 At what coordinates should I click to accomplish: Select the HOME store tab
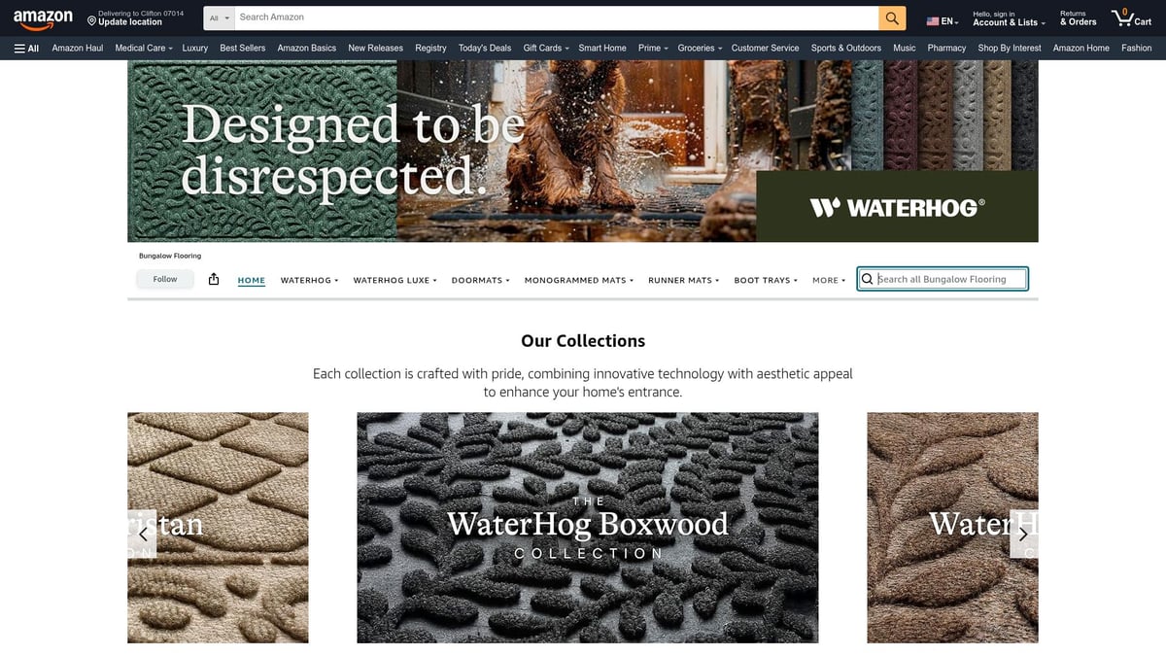click(x=252, y=280)
